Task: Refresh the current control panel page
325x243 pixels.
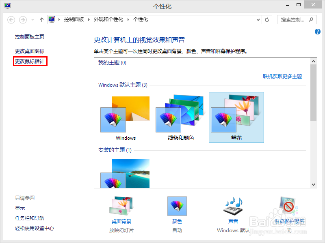Action: [x=267, y=19]
